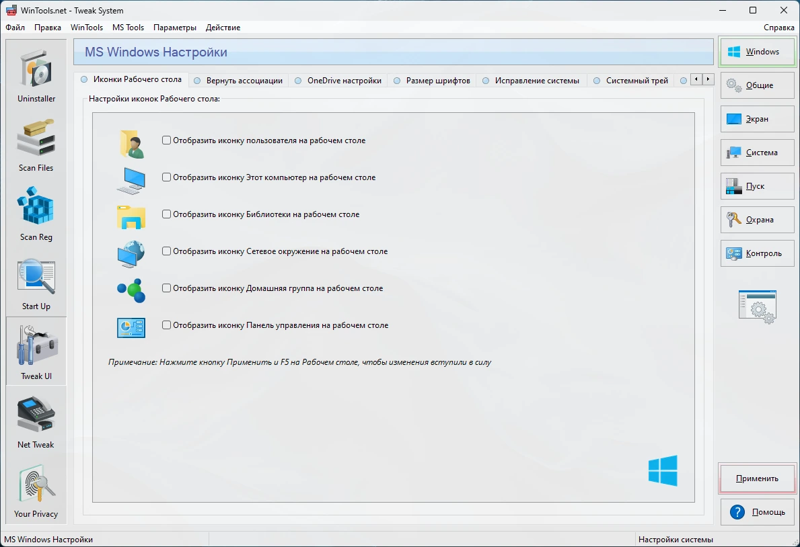Open the 'Общие' settings category
This screenshot has height=547, width=800.
pyautogui.click(x=757, y=85)
